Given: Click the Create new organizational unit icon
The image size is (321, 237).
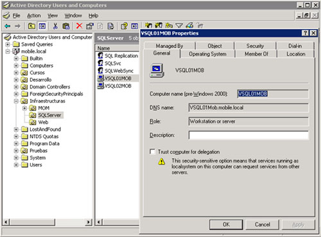Looking at the screenshot, I should pyautogui.click(x=169, y=26).
